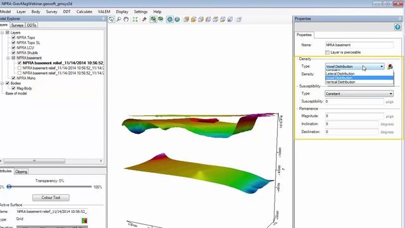405x228 pixels.
Task: Click the highlighted green eye toolbar icon
Action: (x=153, y=20)
